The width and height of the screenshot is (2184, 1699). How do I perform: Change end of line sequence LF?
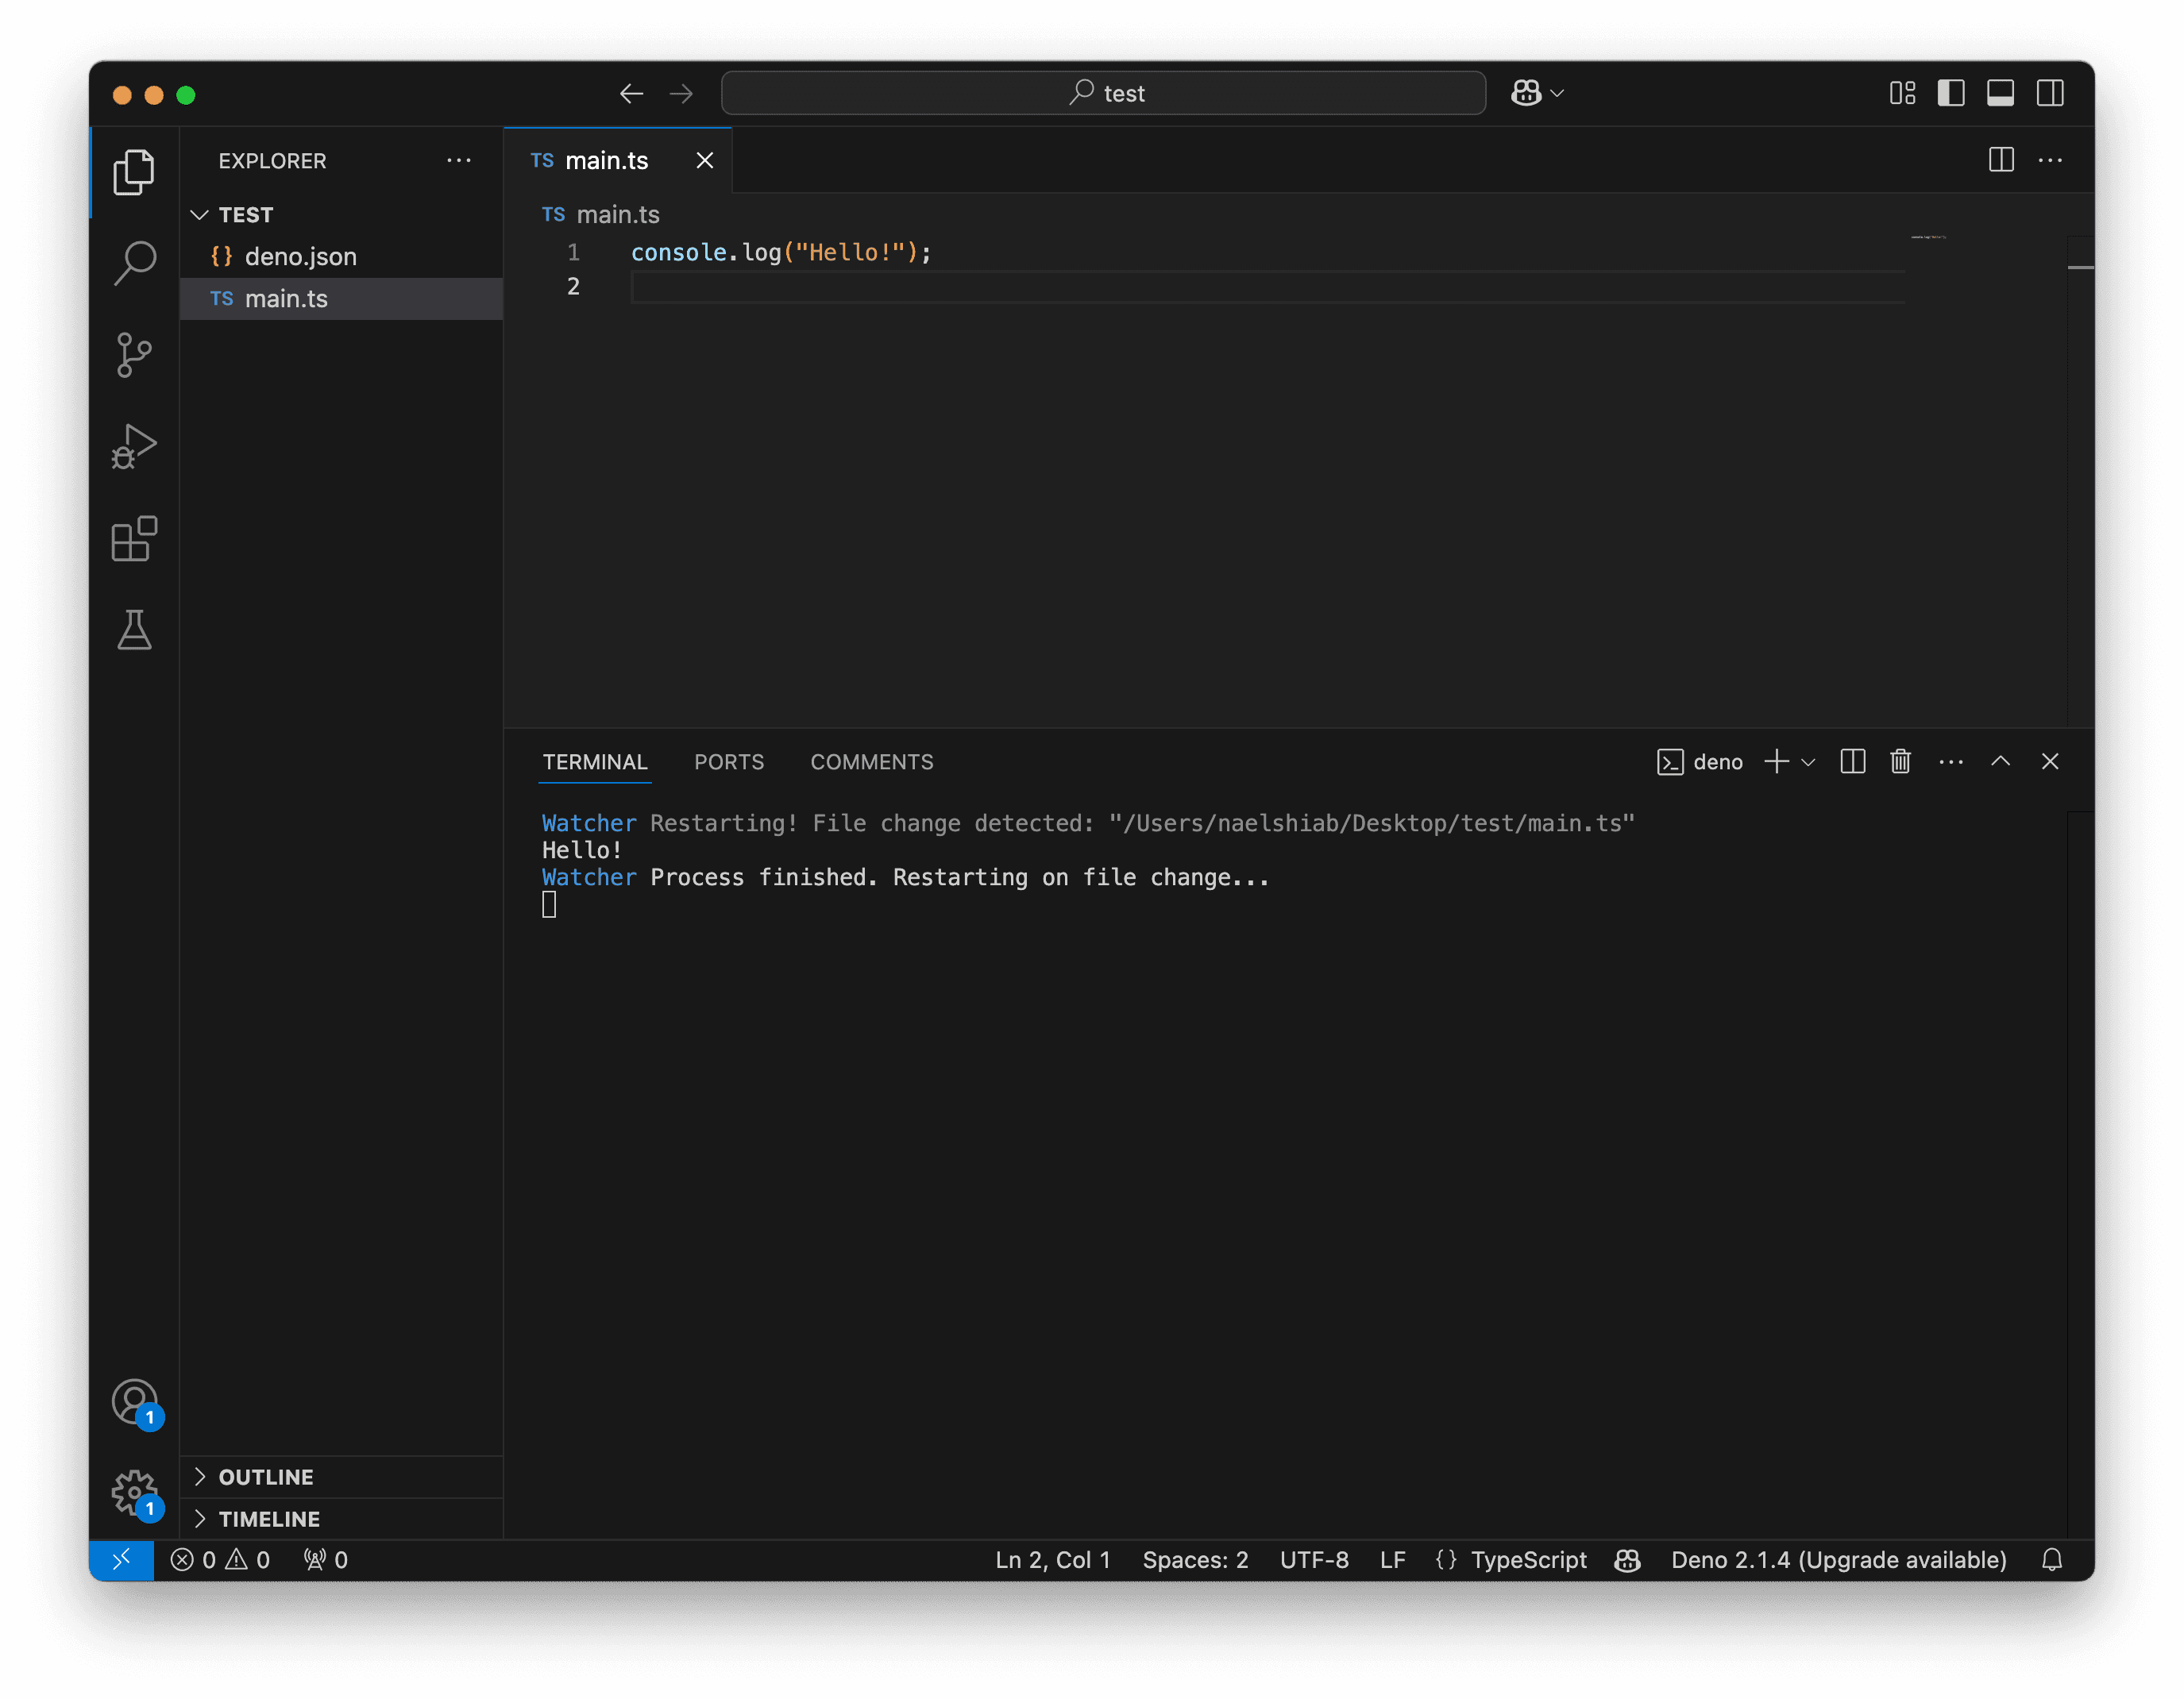(x=1392, y=1559)
